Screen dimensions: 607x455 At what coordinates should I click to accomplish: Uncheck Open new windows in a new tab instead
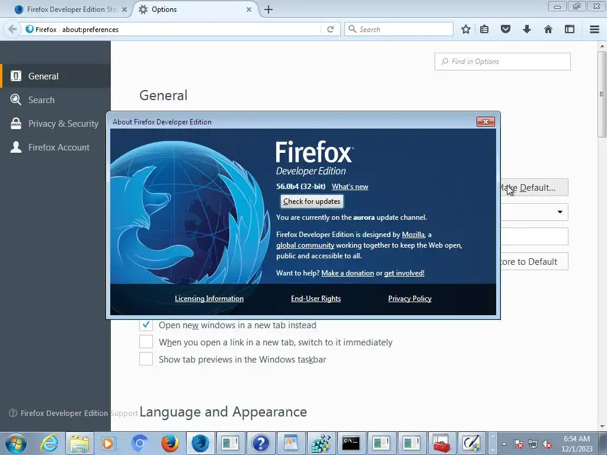pyautogui.click(x=146, y=325)
